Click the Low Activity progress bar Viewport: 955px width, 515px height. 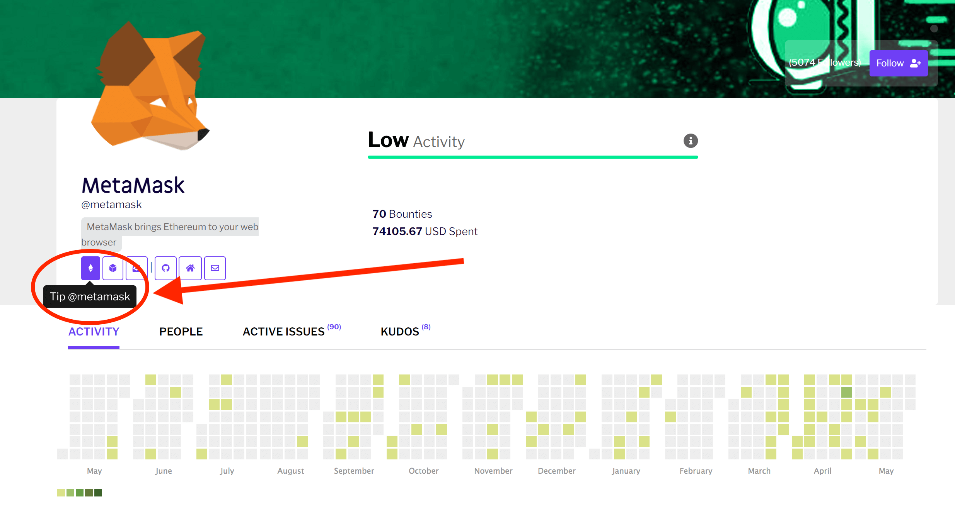click(533, 157)
